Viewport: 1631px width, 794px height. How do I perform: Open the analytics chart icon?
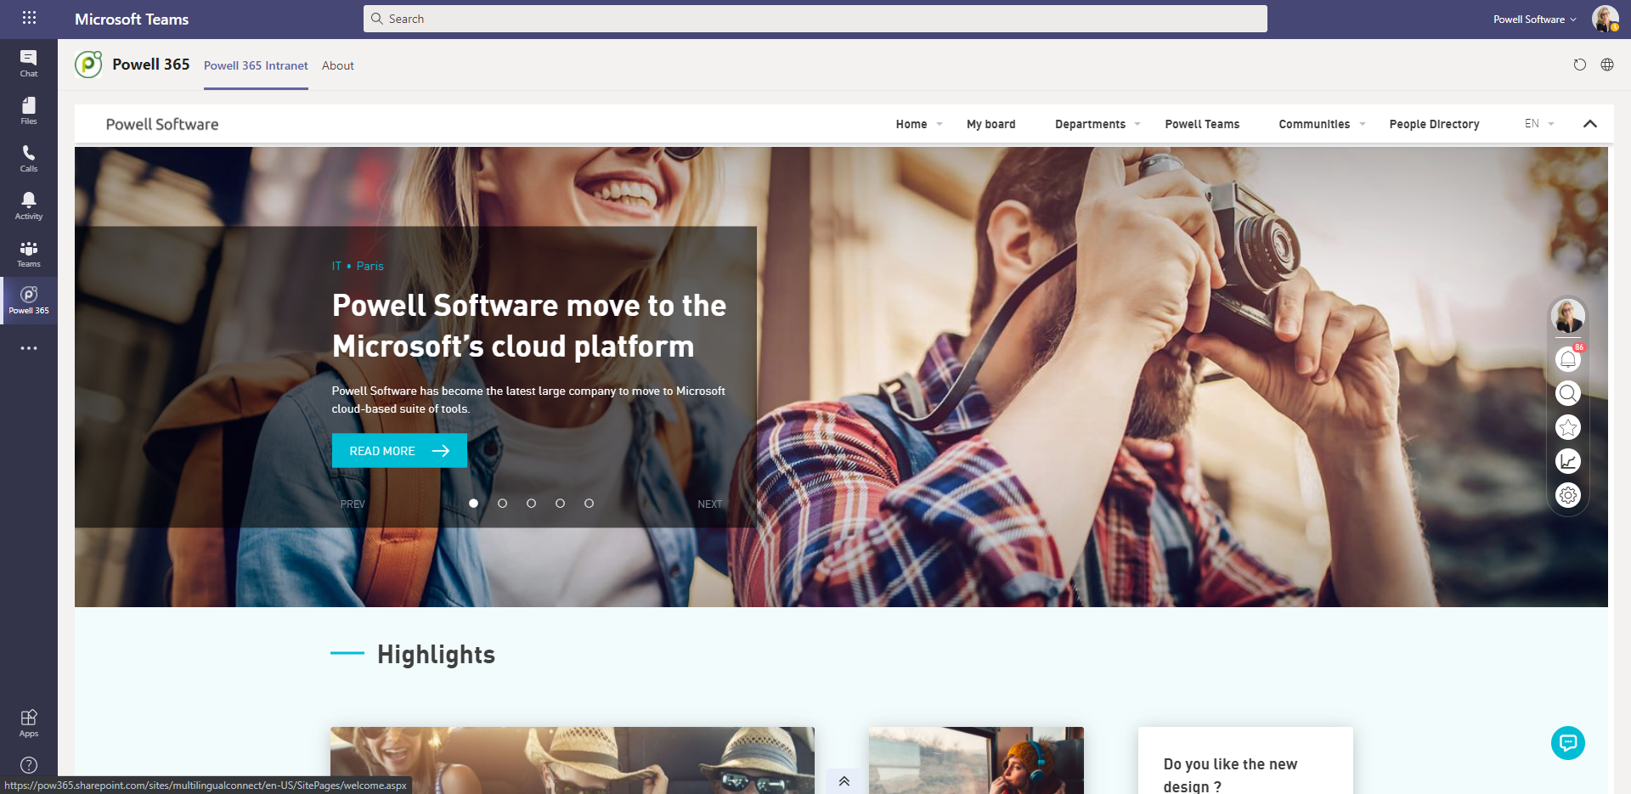tap(1567, 461)
